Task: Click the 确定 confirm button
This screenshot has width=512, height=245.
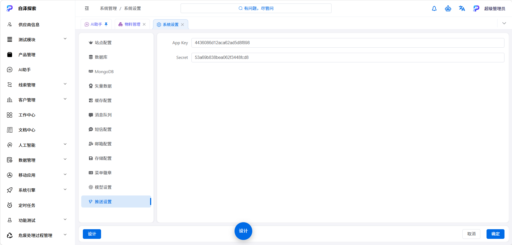Action: point(495,234)
